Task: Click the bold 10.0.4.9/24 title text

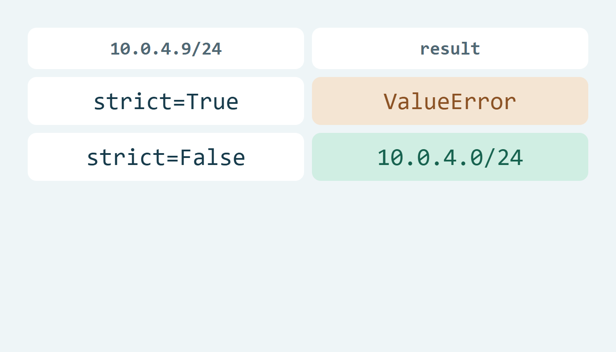Action: 166,49
